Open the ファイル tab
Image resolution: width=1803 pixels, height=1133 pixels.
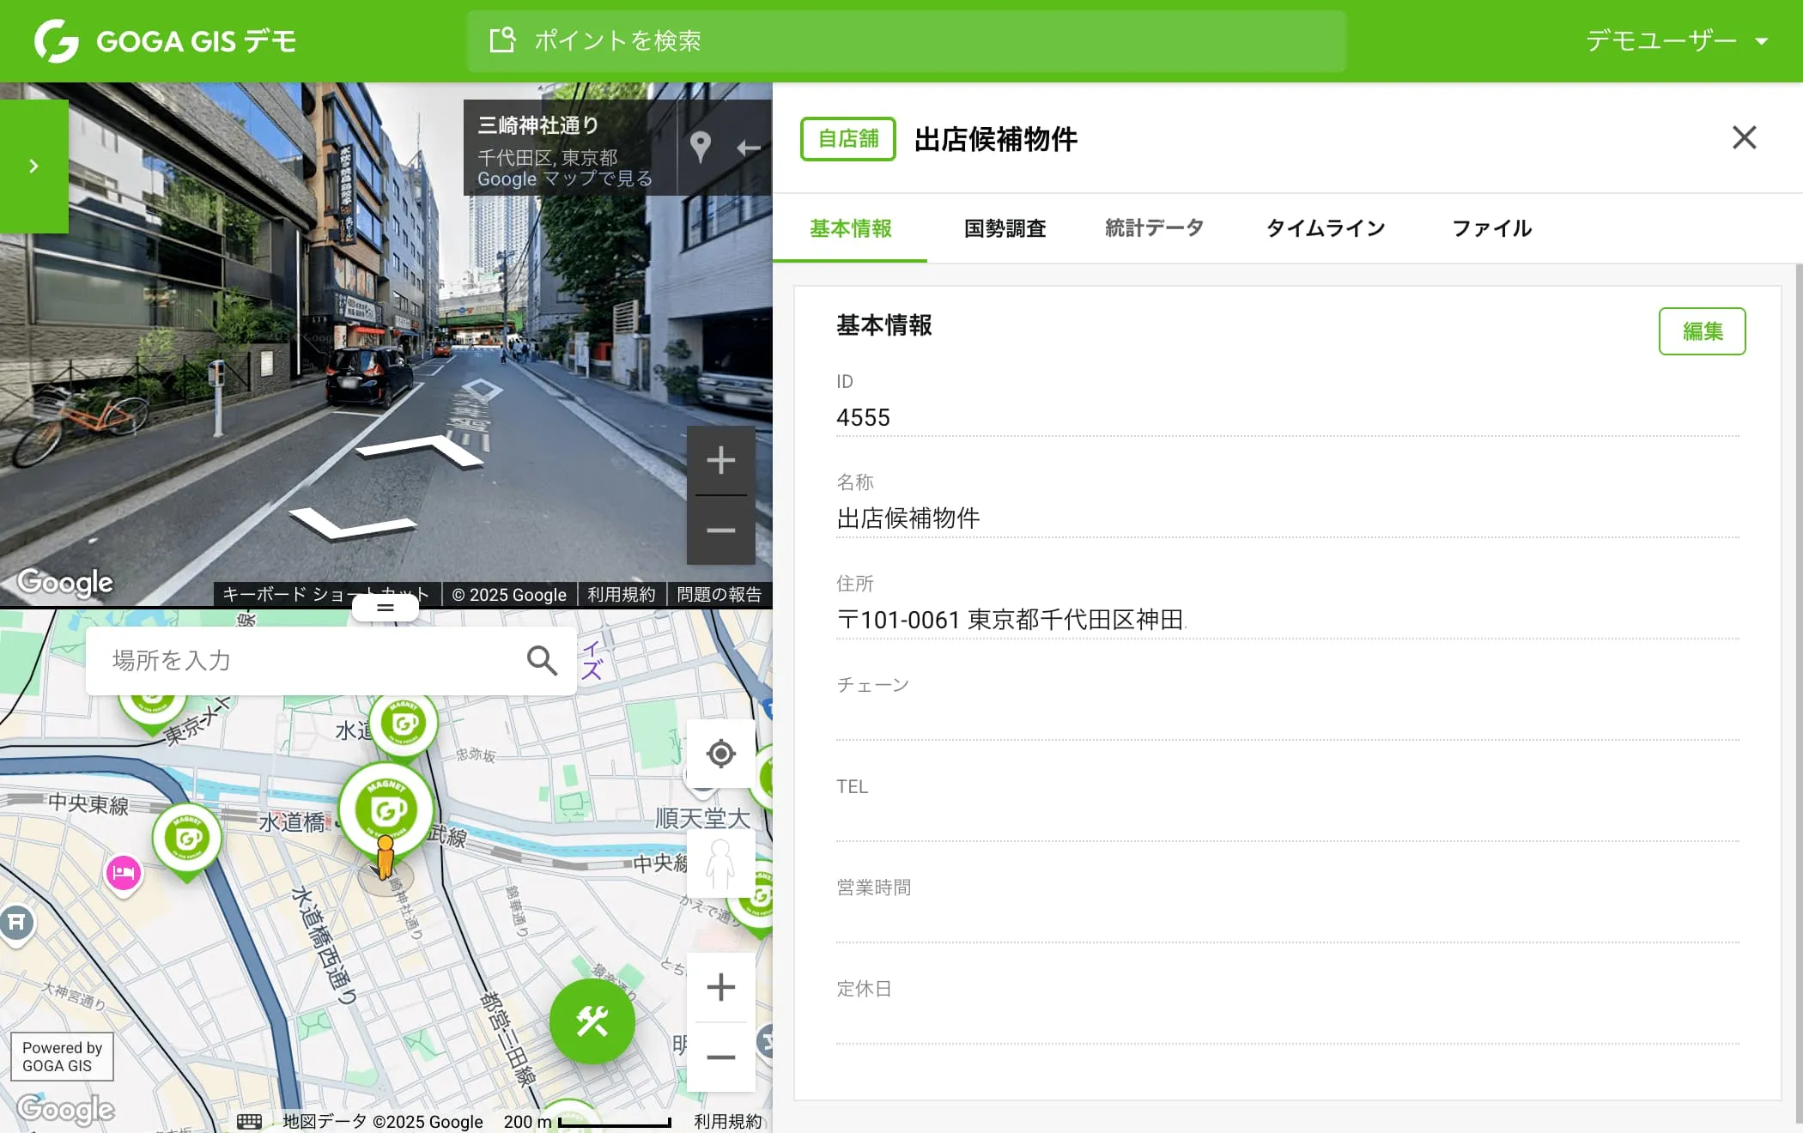(x=1490, y=228)
